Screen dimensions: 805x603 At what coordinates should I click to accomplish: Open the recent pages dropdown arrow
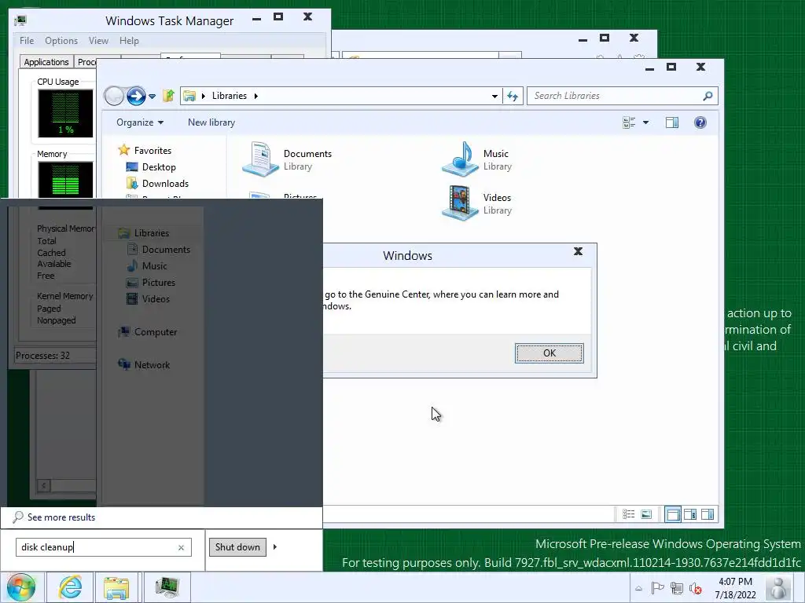pyautogui.click(x=152, y=97)
